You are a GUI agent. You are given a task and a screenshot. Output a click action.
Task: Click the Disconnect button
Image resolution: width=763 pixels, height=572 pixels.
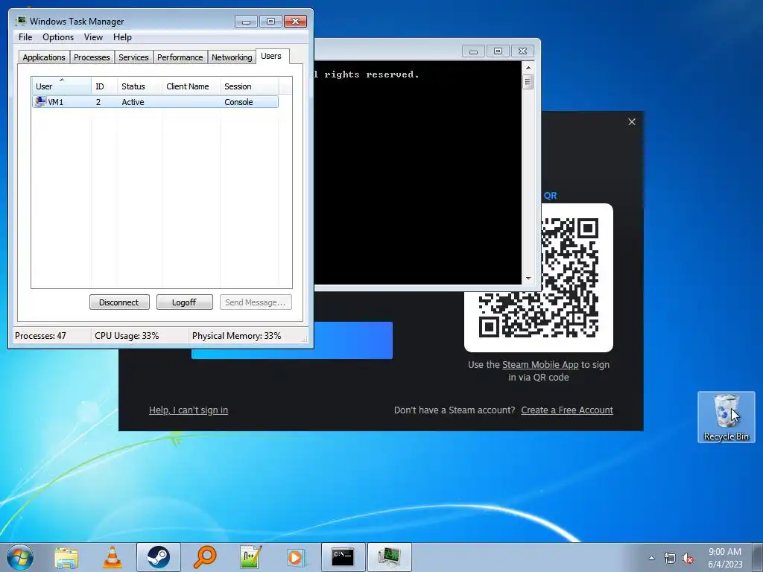point(119,302)
